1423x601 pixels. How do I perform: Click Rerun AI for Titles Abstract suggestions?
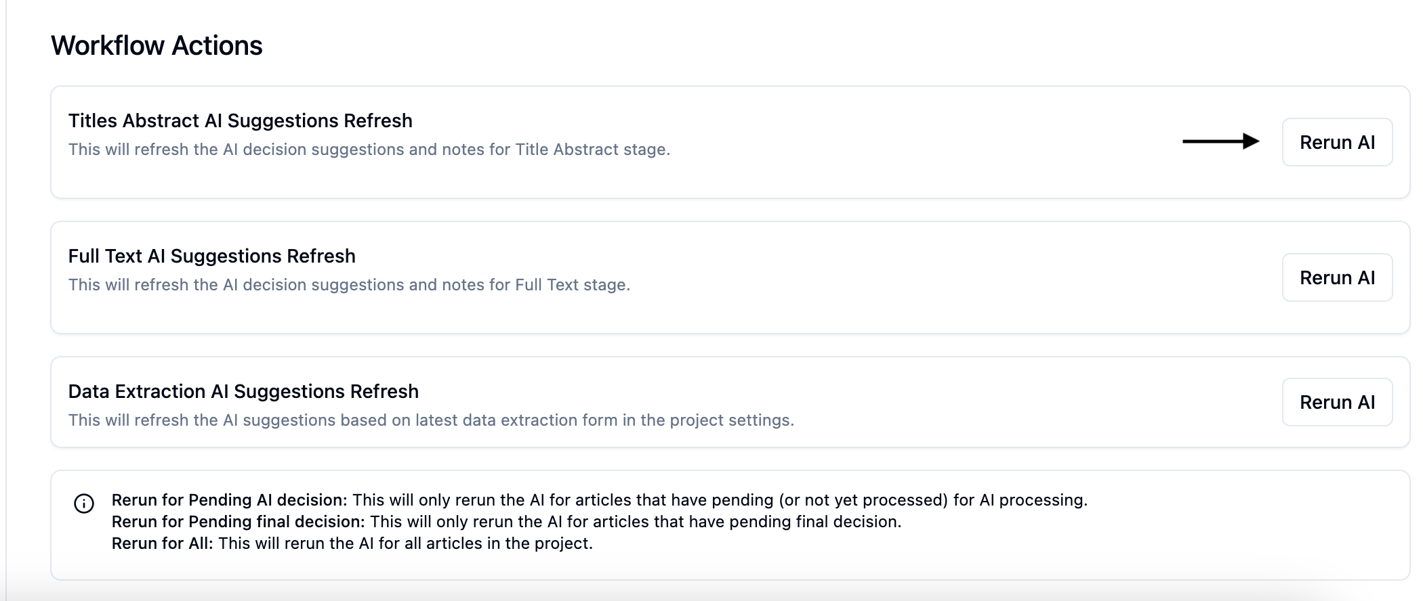(x=1337, y=142)
